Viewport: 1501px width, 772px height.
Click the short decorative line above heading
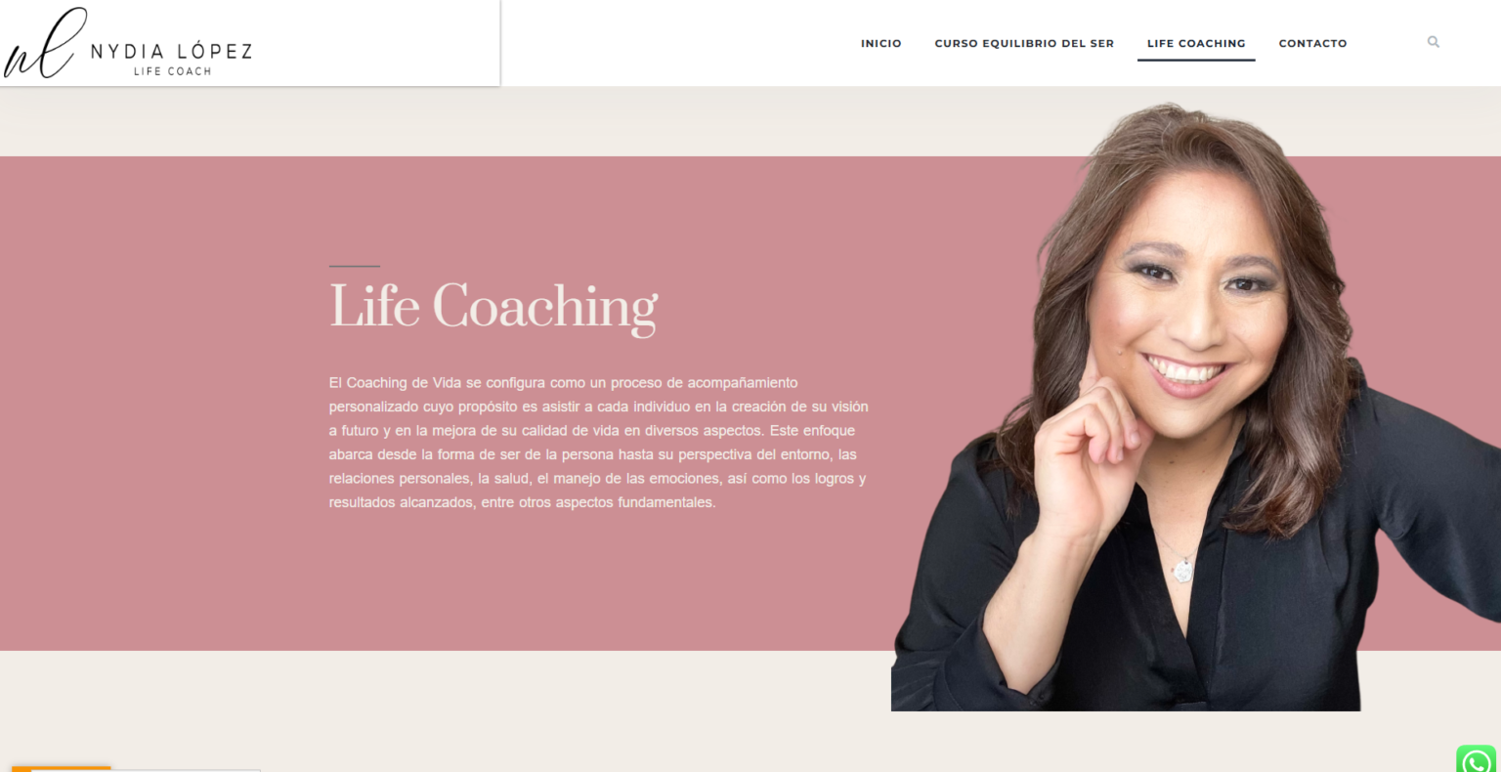[354, 266]
